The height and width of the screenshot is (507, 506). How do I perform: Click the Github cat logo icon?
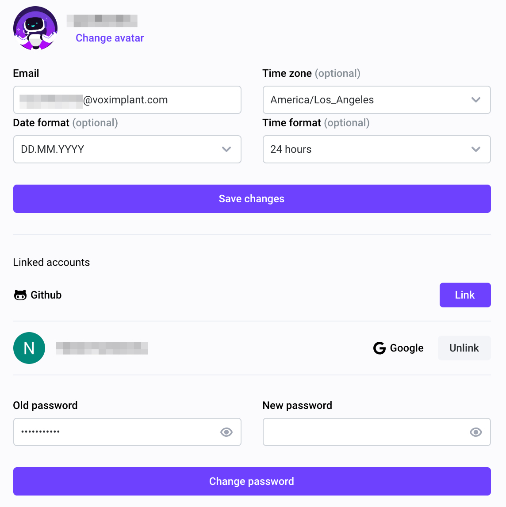click(x=20, y=295)
